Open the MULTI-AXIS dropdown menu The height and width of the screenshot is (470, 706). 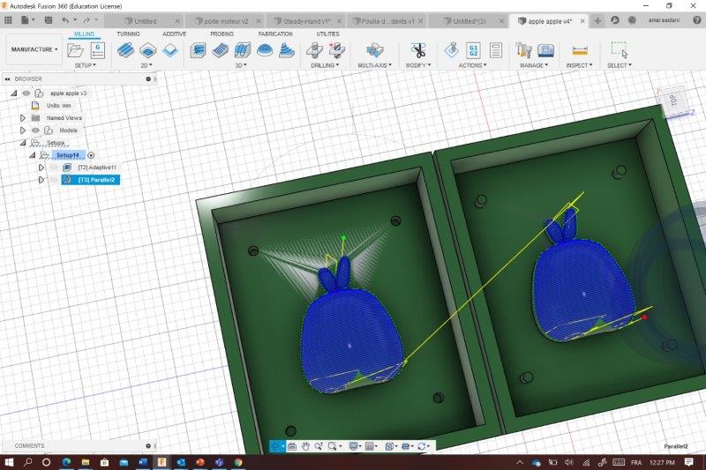374,65
